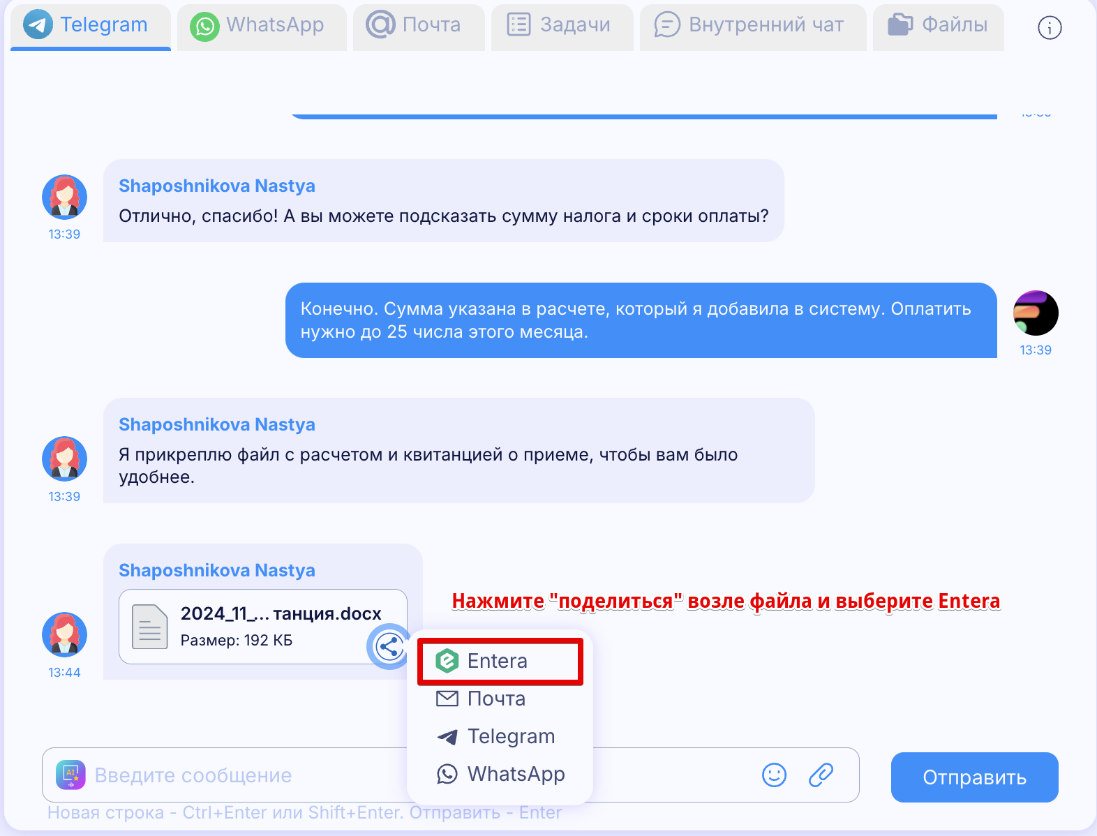The height and width of the screenshot is (836, 1097).
Task: Click the paperclip attach file icon
Action: pyautogui.click(x=821, y=775)
